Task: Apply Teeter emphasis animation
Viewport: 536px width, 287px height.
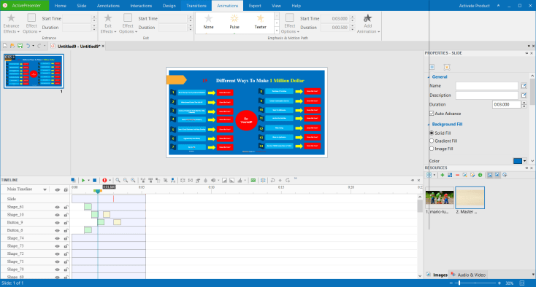Action: pyautogui.click(x=260, y=21)
